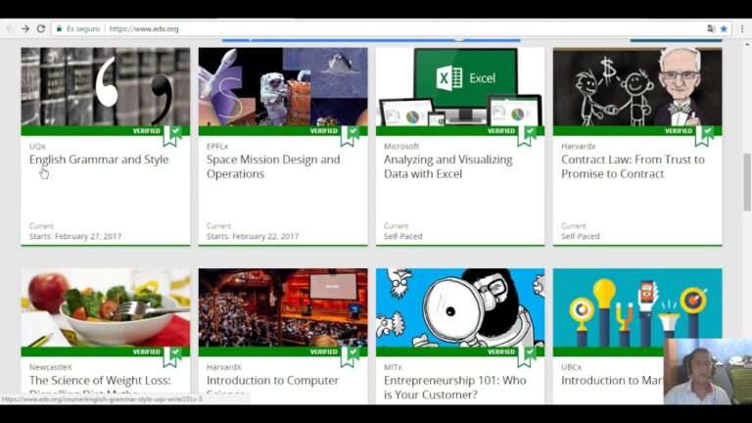Click the browser forward arrow
The height and width of the screenshot is (423, 752).
click(24, 28)
